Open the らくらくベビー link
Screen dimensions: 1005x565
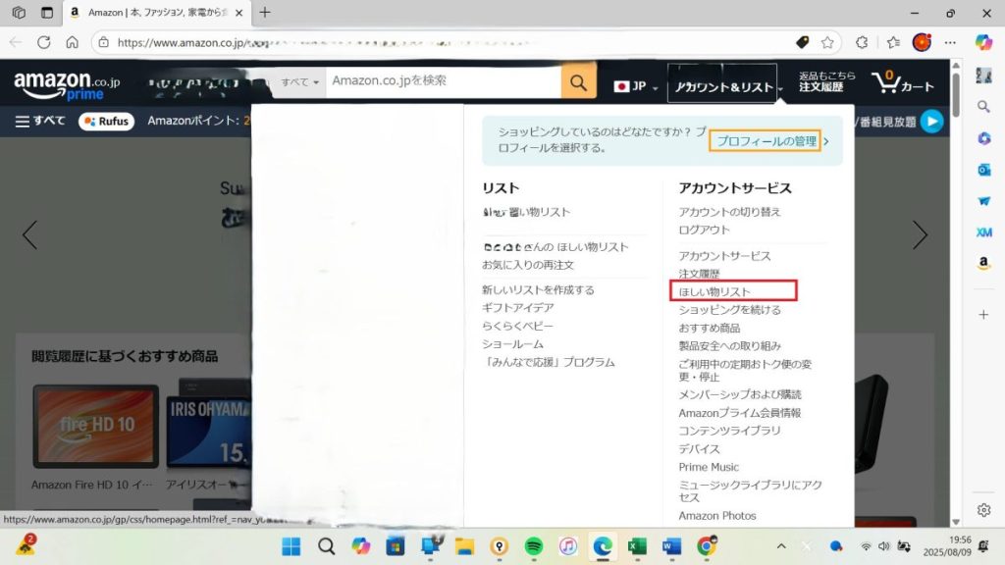pos(517,326)
